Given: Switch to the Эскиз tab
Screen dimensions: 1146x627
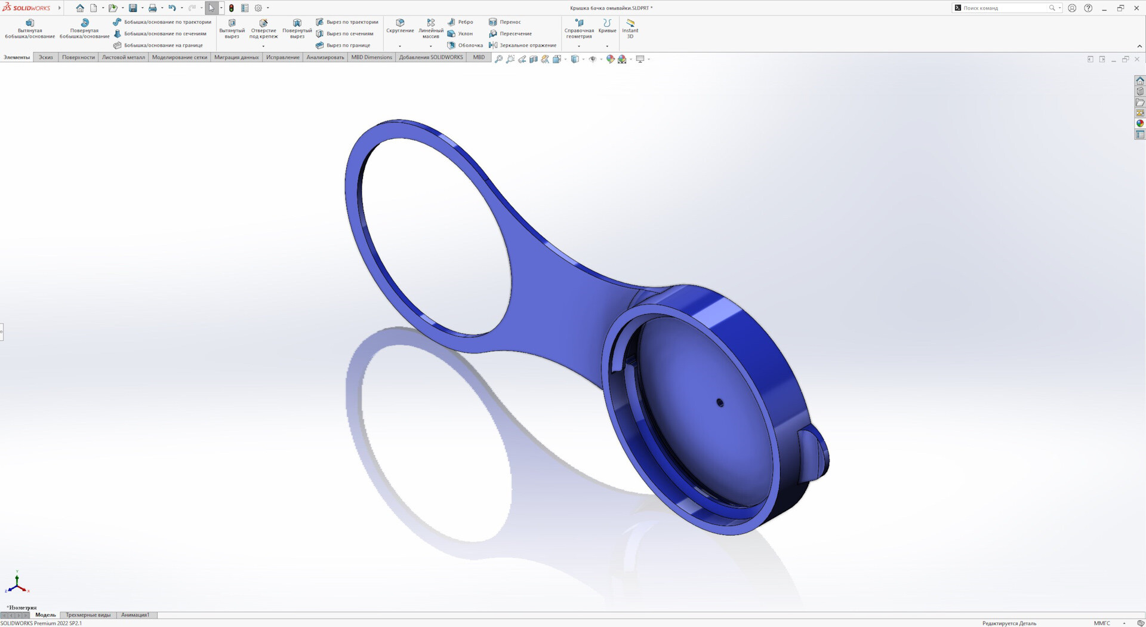Looking at the screenshot, I should click(x=46, y=57).
